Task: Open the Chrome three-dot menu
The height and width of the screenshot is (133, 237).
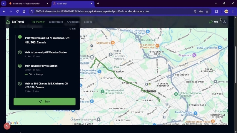Action: point(233,11)
